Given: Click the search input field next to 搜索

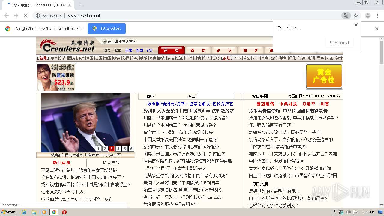Looking at the screenshot, I should tap(215, 96).
